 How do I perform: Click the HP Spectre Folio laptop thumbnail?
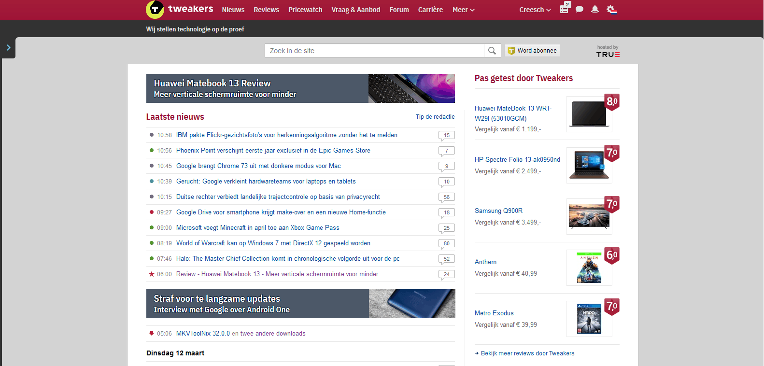[x=589, y=166]
